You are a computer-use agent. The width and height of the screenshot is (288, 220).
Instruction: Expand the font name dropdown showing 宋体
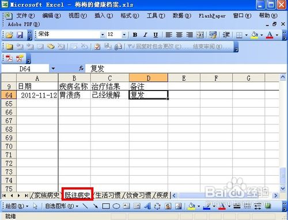tap(103, 35)
